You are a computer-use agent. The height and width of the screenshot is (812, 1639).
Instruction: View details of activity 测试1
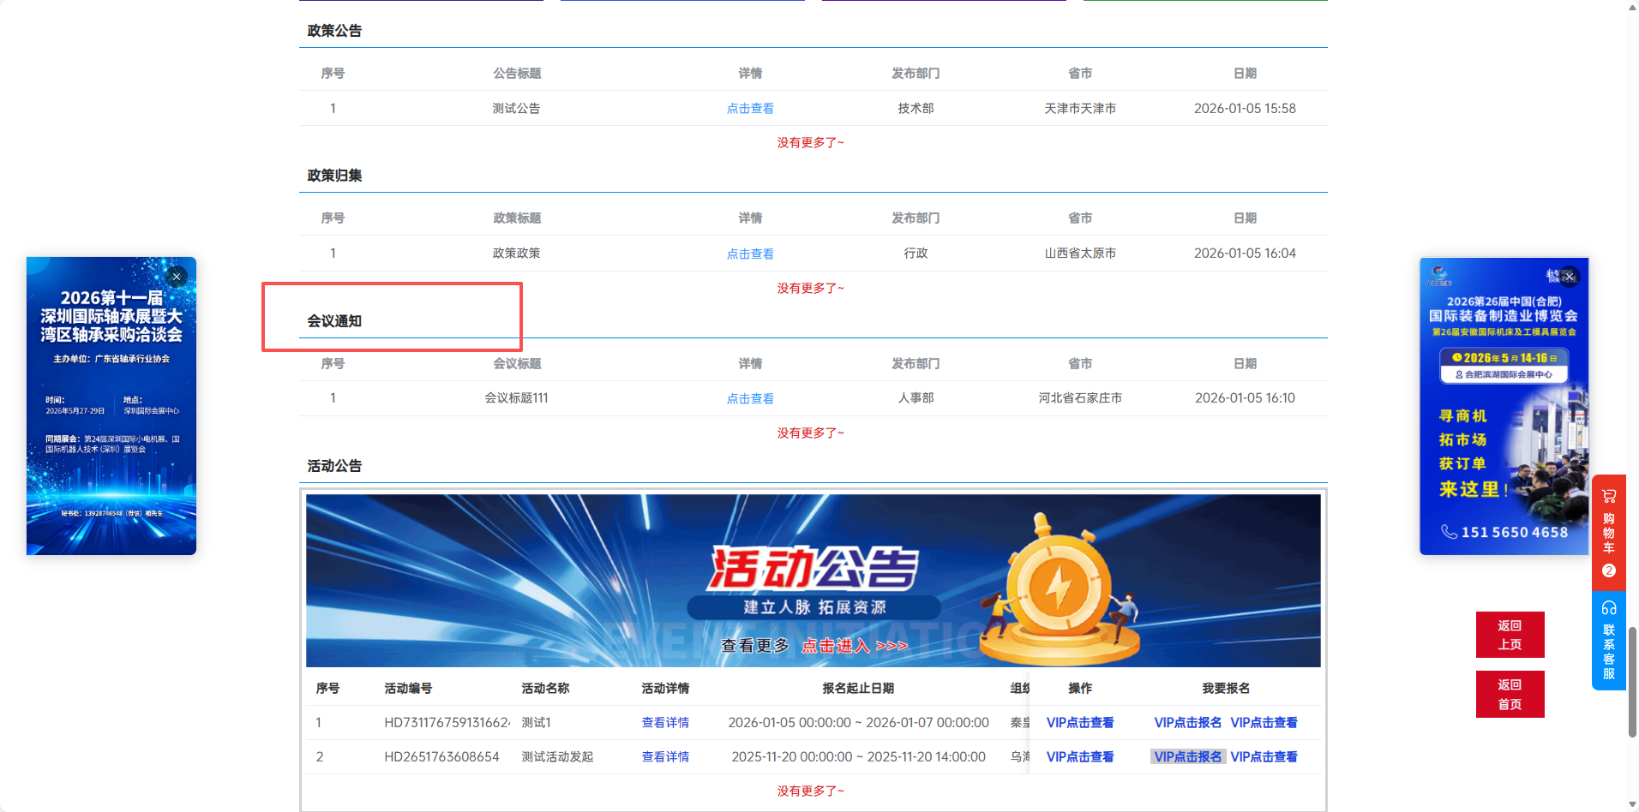[x=665, y=723]
